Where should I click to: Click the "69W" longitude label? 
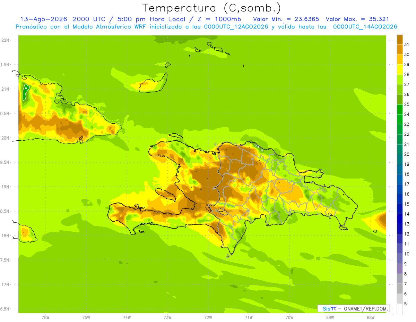click(x=330, y=317)
